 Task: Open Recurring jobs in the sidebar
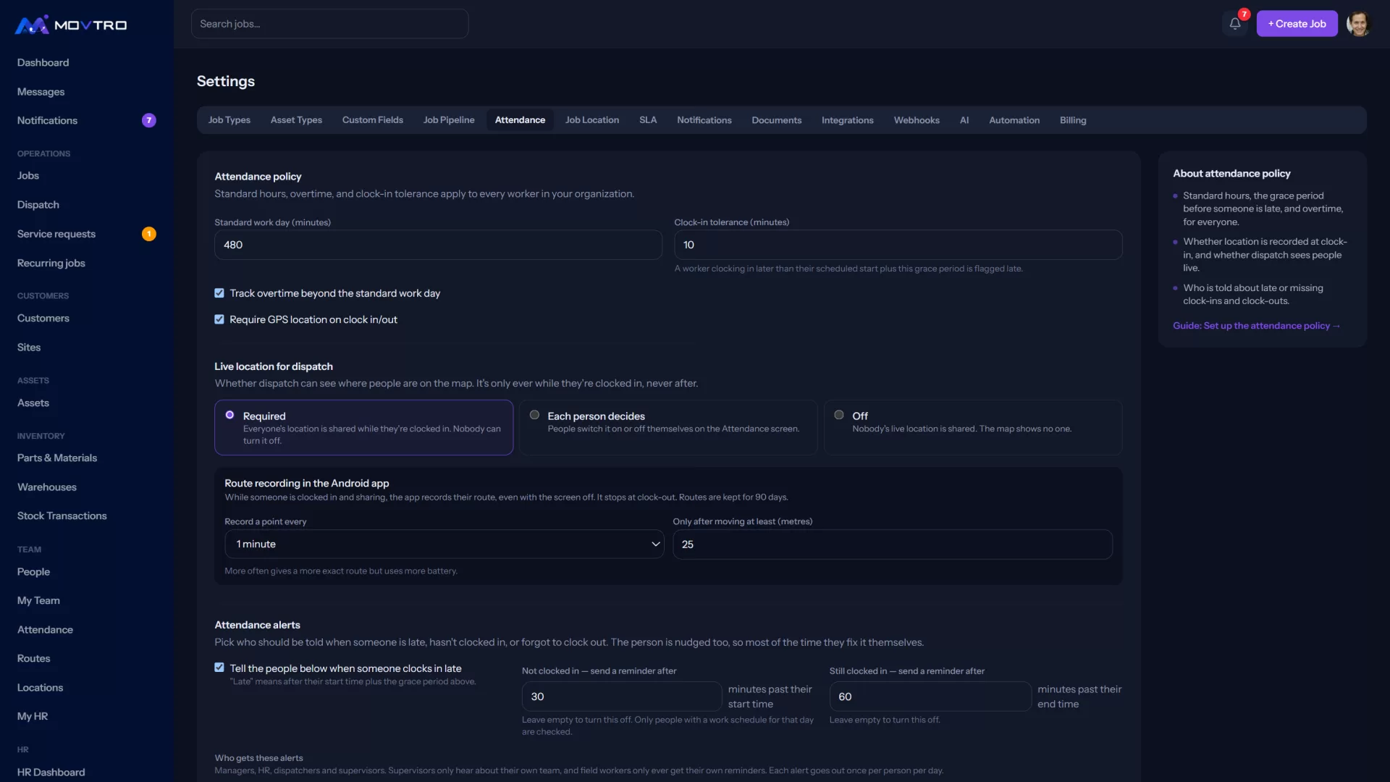pyautogui.click(x=51, y=263)
